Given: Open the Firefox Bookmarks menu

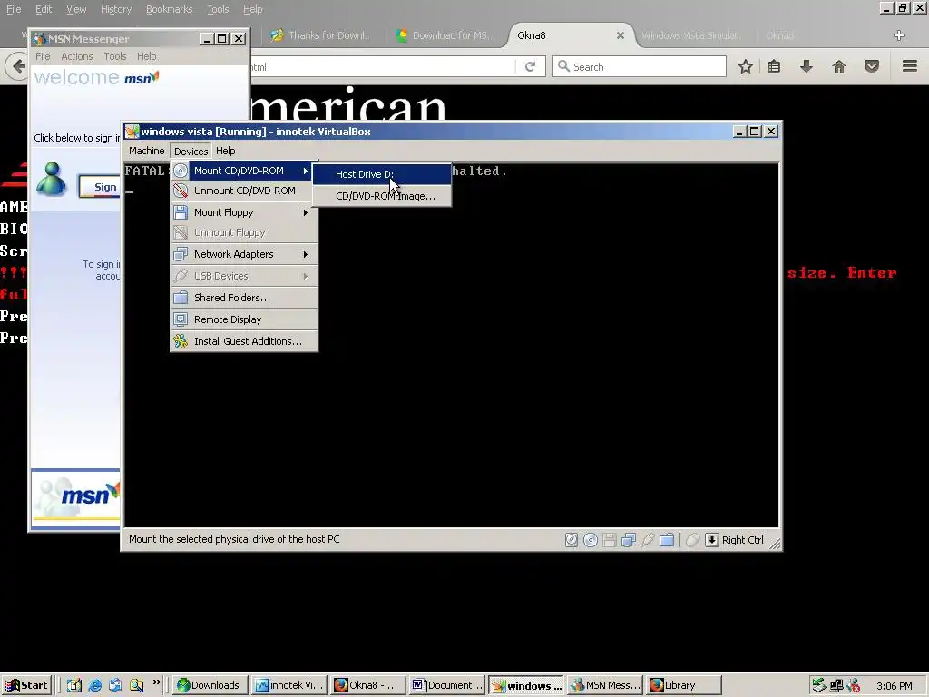Looking at the screenshot, I should point(169,9).
